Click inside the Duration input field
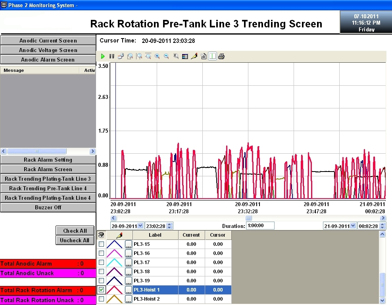 tap(260, 225)
